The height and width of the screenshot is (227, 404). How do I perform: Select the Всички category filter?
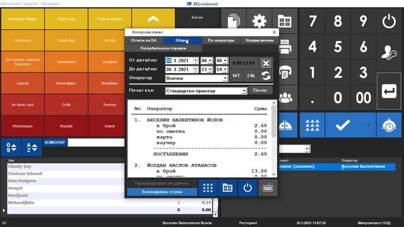tap(197, 18)
